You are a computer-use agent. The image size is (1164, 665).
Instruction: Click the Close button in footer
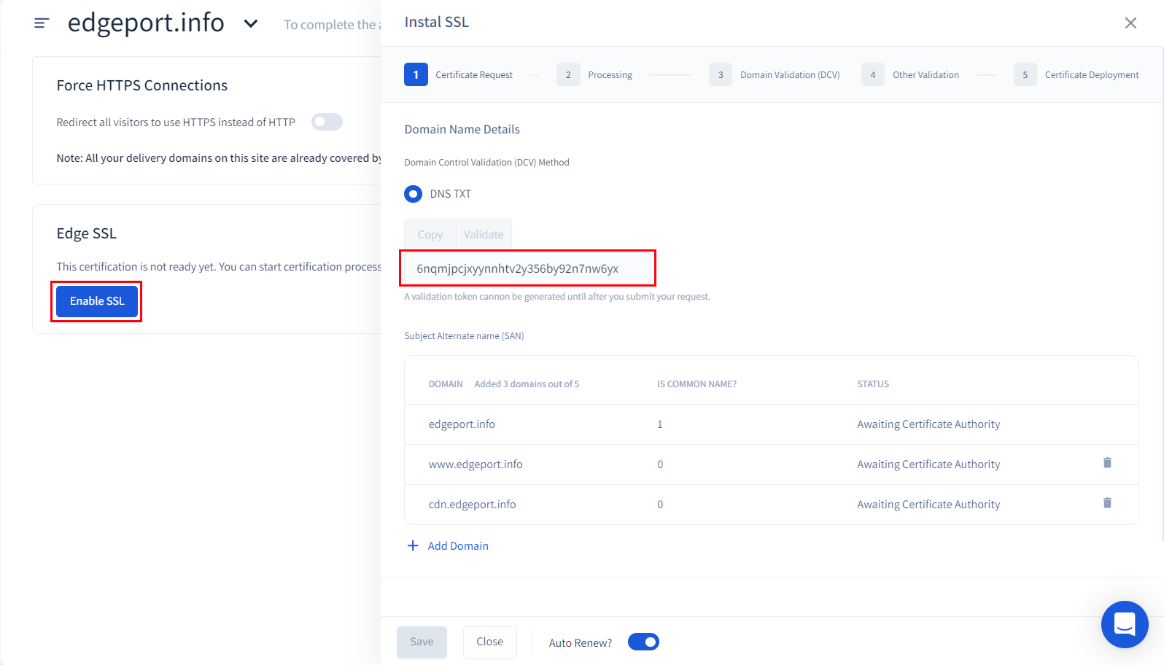coord(489,642)
